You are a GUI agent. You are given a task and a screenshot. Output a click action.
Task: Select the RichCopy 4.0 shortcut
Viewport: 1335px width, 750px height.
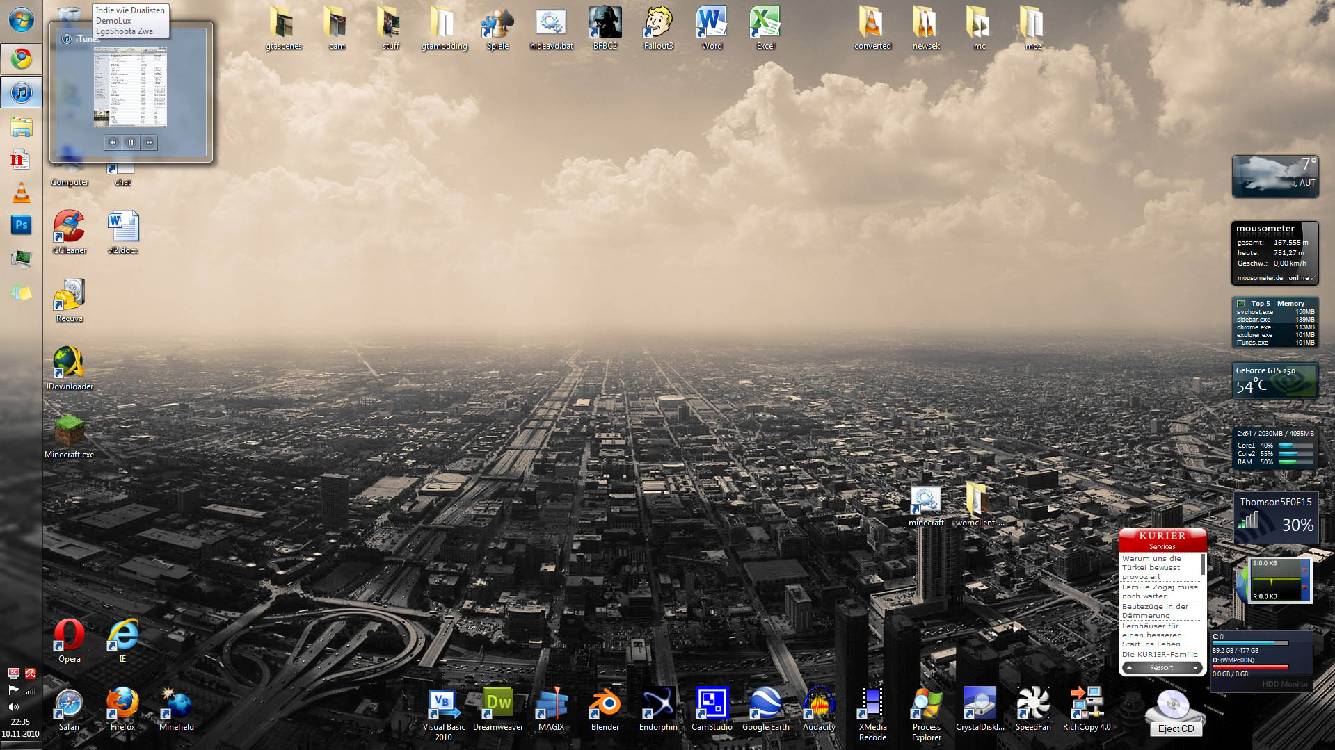tap(1087, 709)
